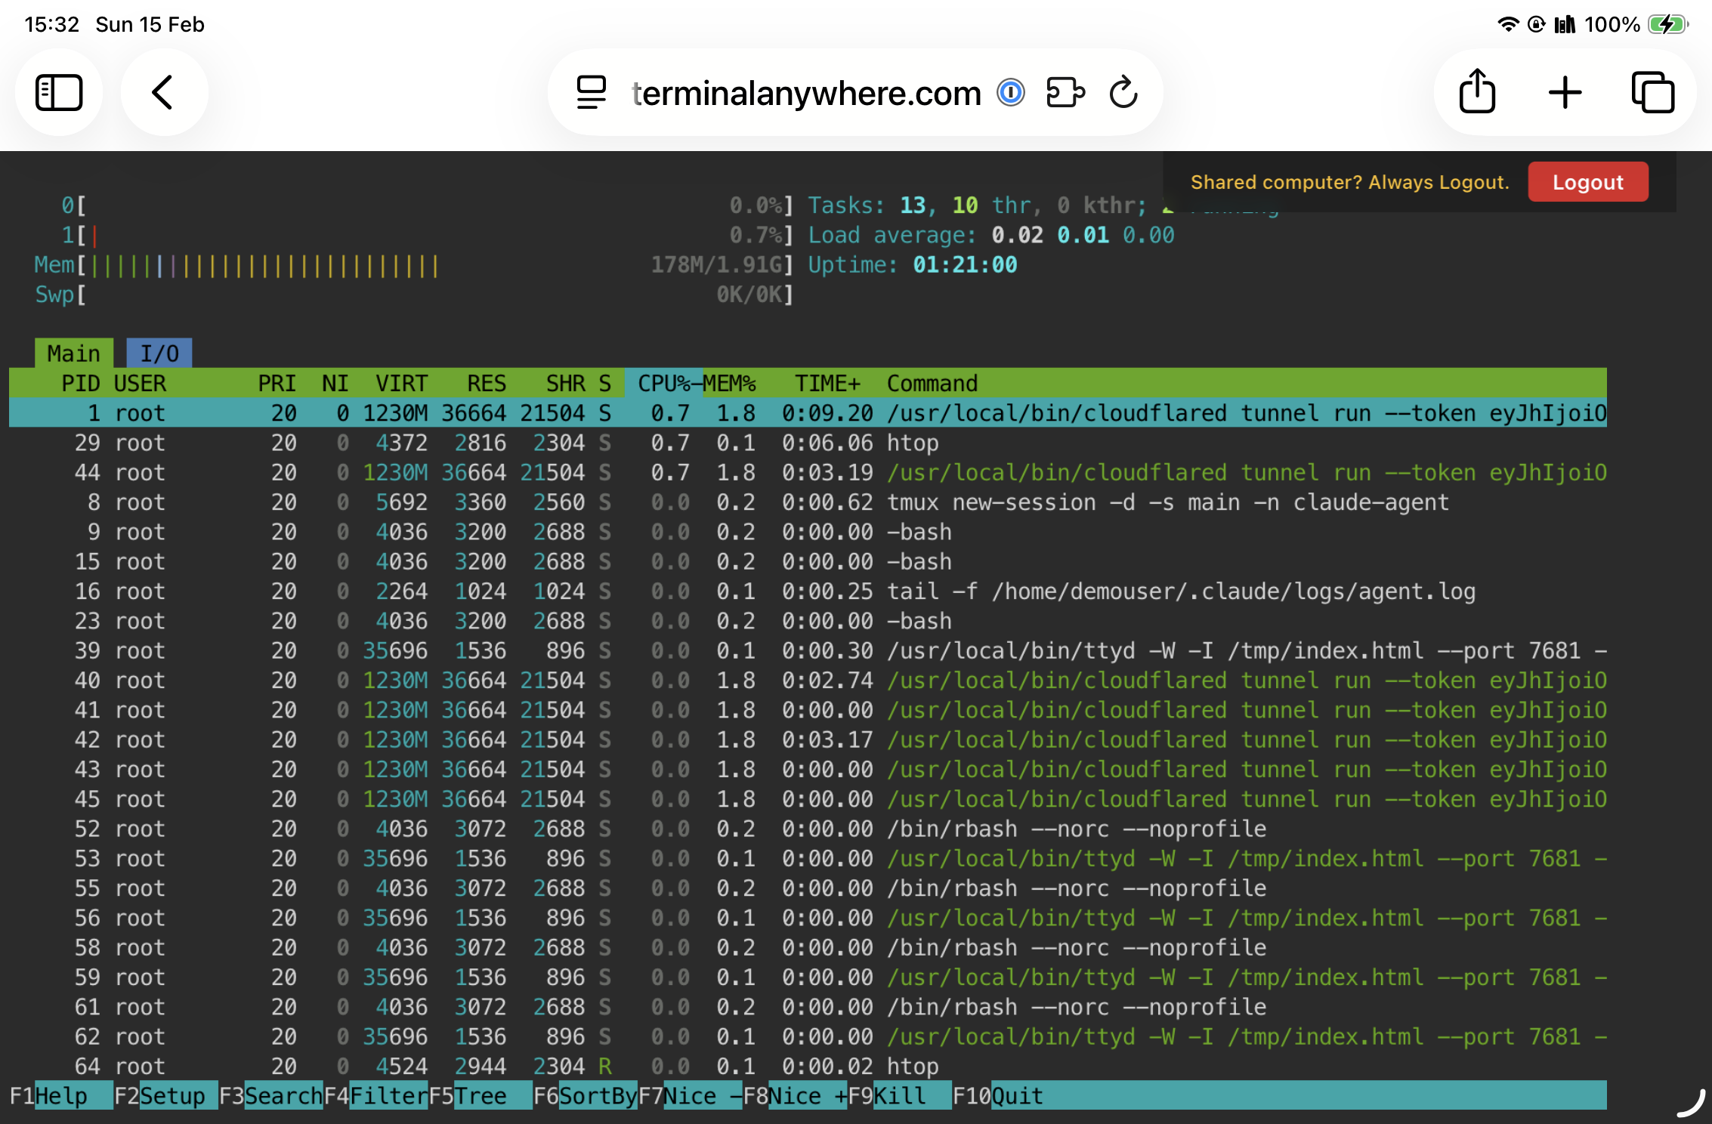Tap the extension icon beside 1Password
Image resolution: width=1712 pixels, height=1124 pixels.
(1066, 93)
